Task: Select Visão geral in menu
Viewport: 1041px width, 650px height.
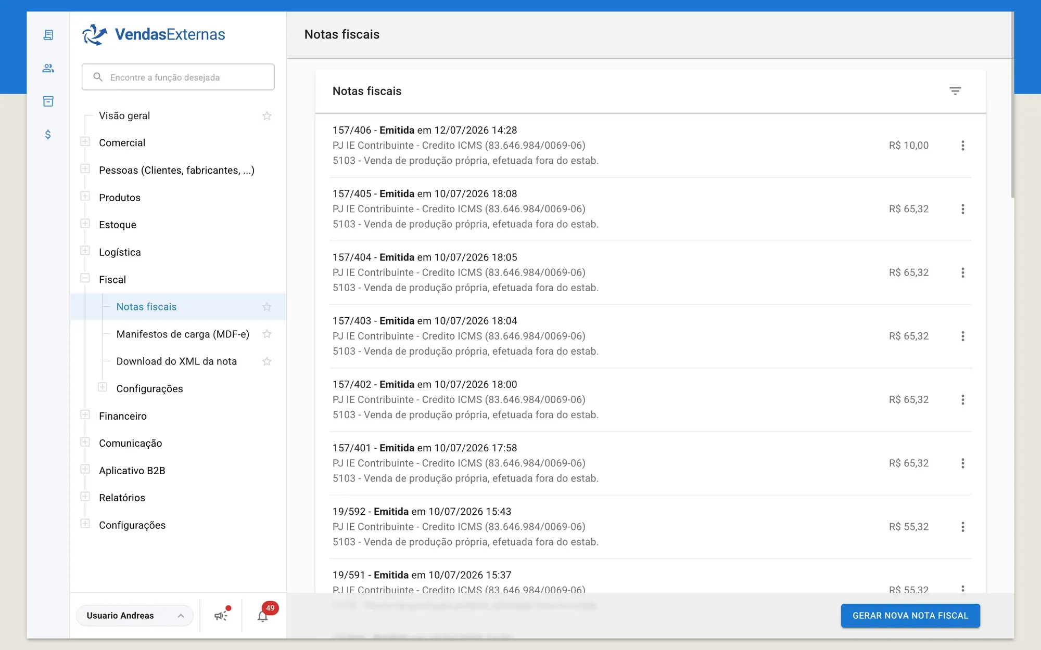Action: [x=124, y=116]
